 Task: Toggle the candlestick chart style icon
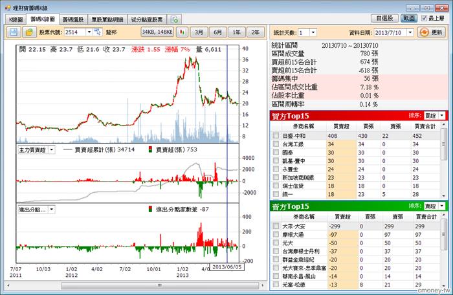click(182, 32)
